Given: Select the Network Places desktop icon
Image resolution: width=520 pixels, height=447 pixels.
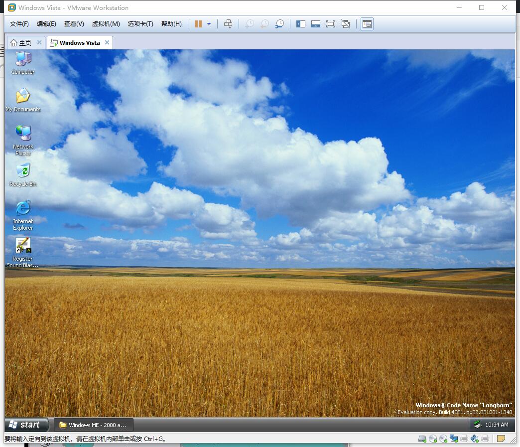Looking at the screenshot, I should (x=23, y=141).
